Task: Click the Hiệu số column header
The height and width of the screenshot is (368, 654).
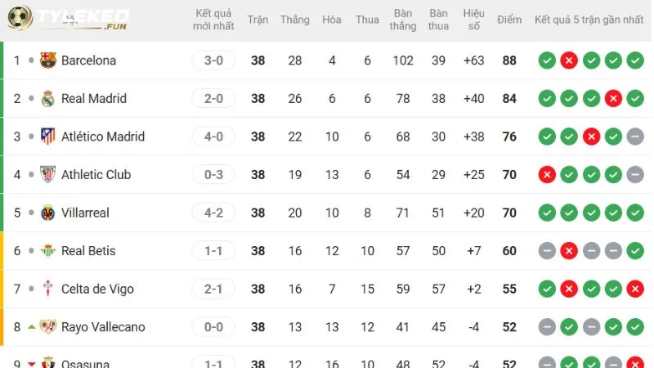Action: point(474,20)
